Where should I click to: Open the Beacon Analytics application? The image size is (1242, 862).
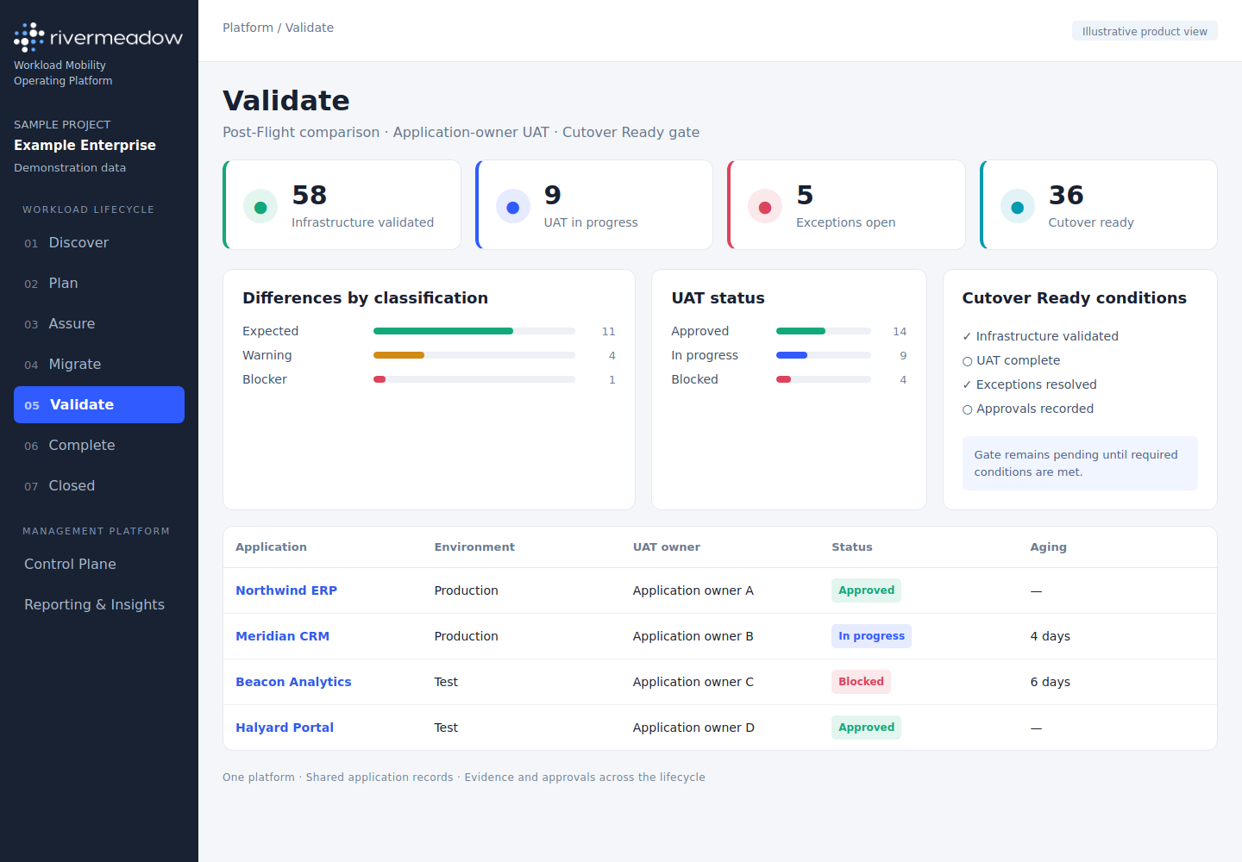(x=293, y=682)
